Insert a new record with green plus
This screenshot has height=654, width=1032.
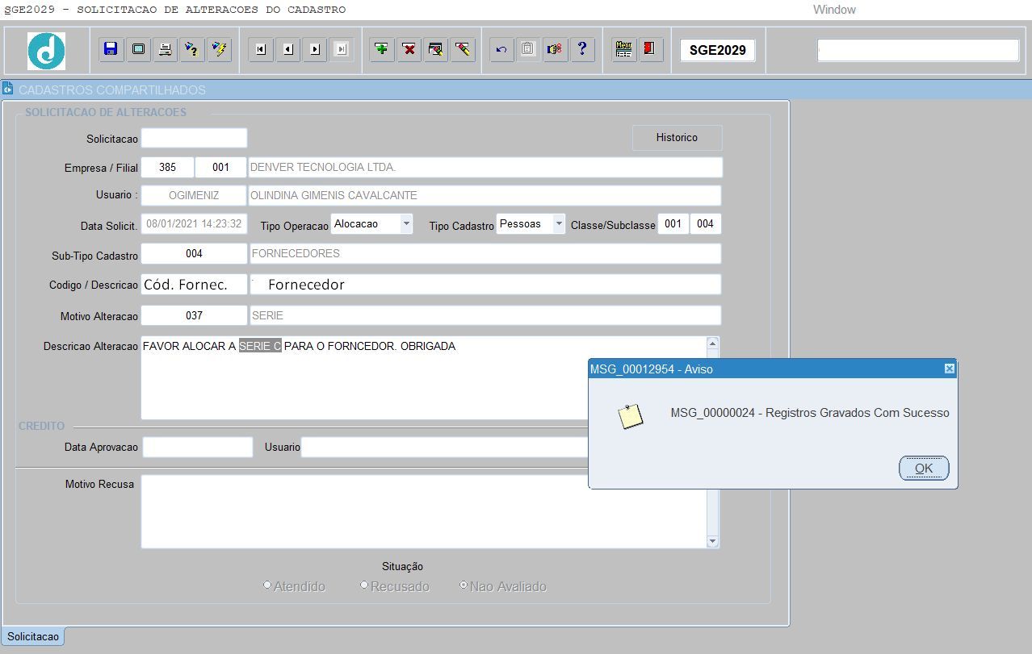(x=382, y=49)
